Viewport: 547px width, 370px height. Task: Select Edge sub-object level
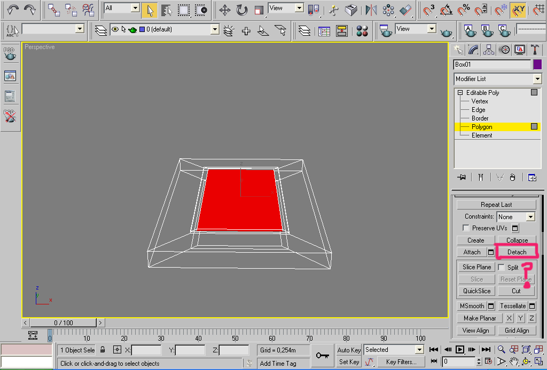pyautogui.click(x=478, y=110)
